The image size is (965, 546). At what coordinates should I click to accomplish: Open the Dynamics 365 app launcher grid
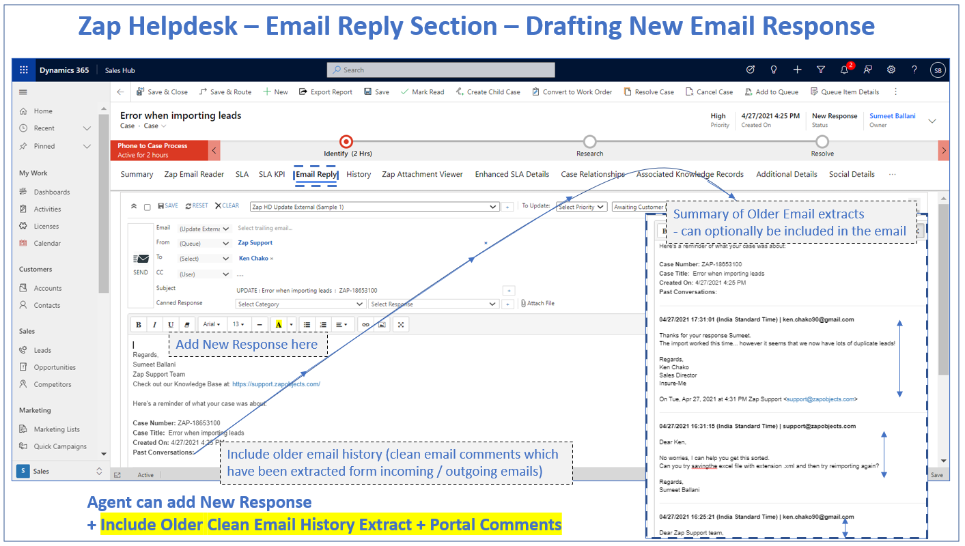tap(24, 70)
